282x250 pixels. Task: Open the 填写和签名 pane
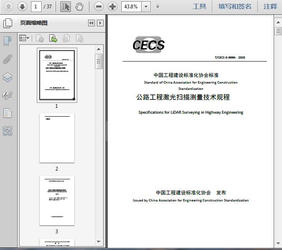pyautogui.click(x=235, y=7)
